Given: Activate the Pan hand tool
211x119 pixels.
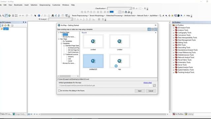Looking at the screenshot, I should 6,16.
